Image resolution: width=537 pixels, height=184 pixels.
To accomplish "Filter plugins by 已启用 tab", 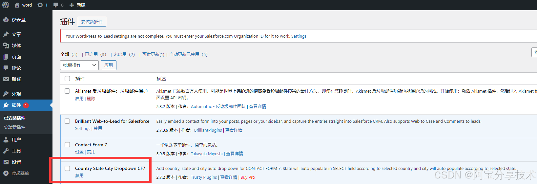I will click(x=92, y=54).
